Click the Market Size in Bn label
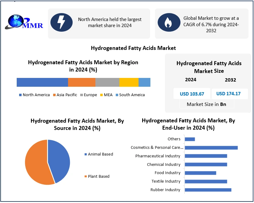 206,104
